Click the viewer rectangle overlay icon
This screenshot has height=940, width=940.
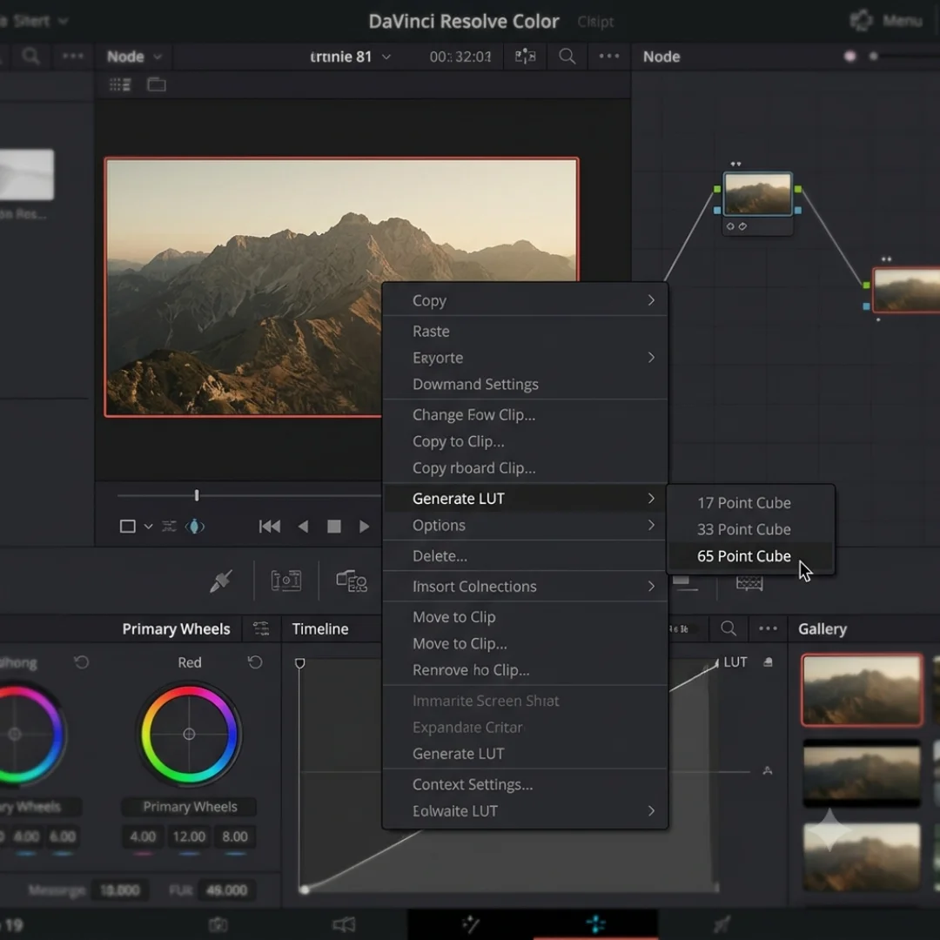127,527
